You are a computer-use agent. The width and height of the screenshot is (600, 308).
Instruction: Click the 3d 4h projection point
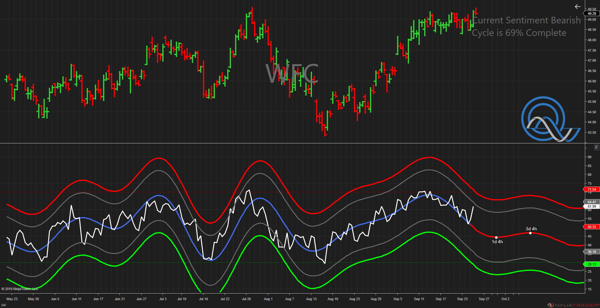(x=530, y=233)
